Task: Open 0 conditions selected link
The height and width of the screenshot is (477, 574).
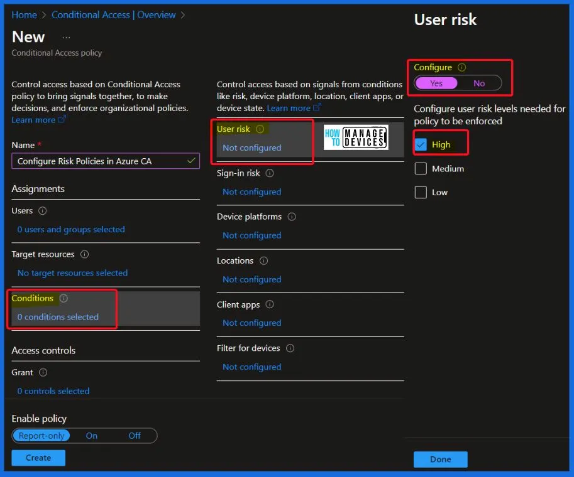Action: [x=58, y=317]
